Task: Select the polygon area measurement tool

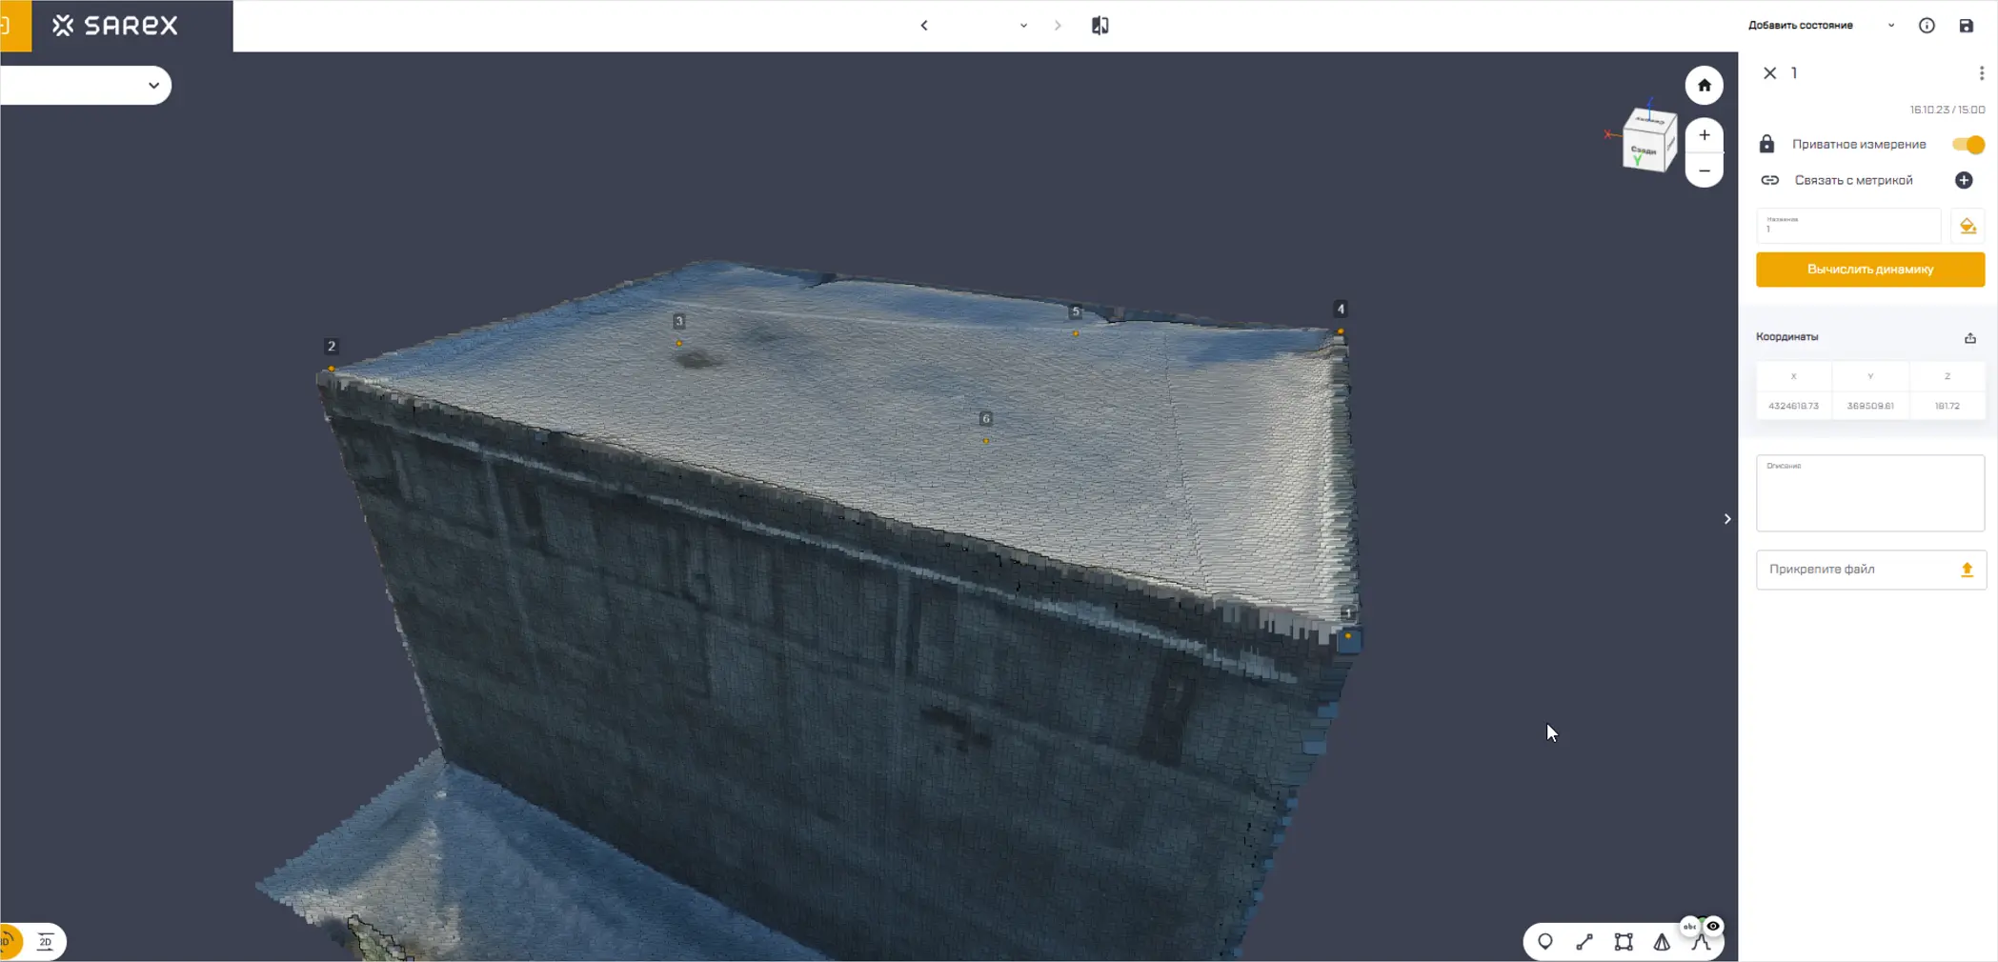Action: pyautogui.click(x=1623, y=942)
